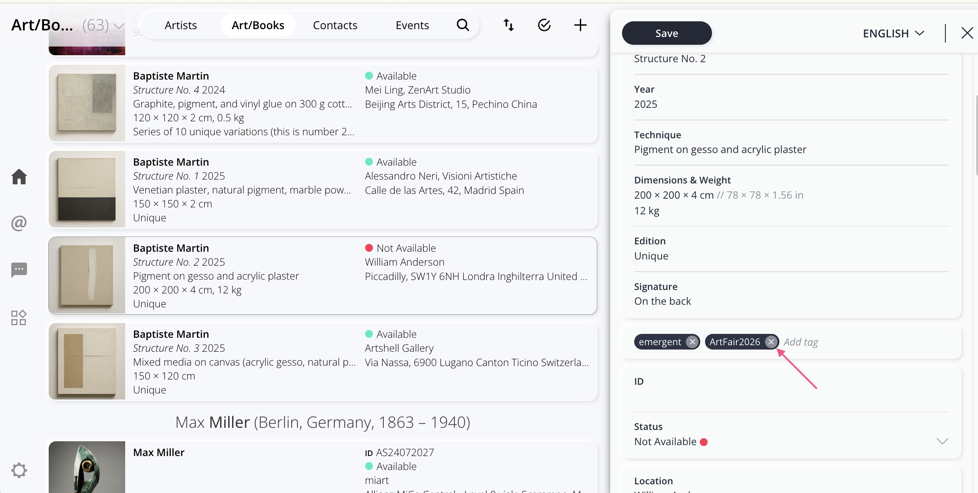Open the ENGLISH language dropdown
Viewport: 978px width, 493px height.
click(x=893, y=33)
